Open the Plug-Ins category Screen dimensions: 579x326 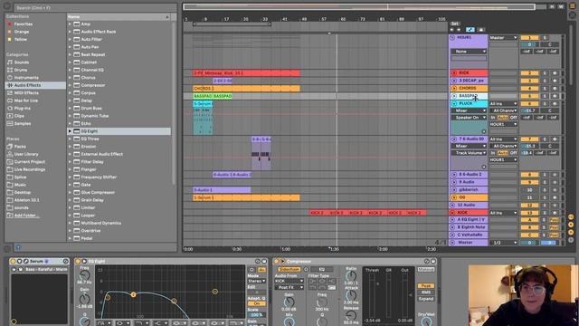point(22,109)
